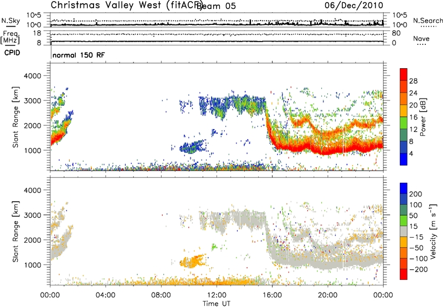443x307 pixels.
Task: Click the "1000" tick on power panel
Action: 32,150
